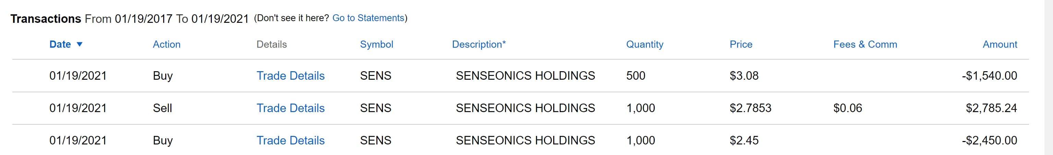The width and height of the screenshot is (1053, 155).
Task: Open Trade Details for $2.45 SENS buy
Action: coord(290,140)
